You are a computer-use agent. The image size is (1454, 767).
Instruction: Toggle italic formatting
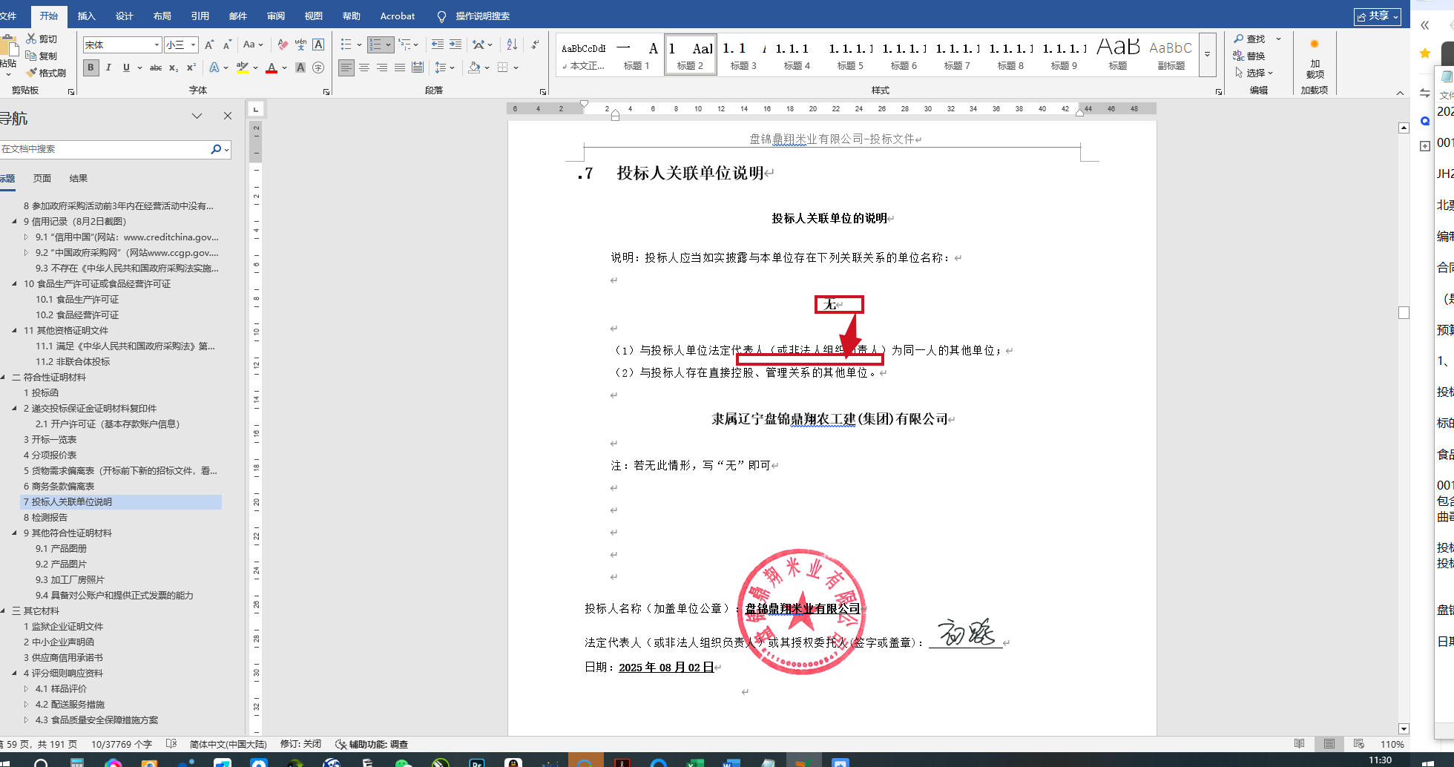click(x=108, y=68)
